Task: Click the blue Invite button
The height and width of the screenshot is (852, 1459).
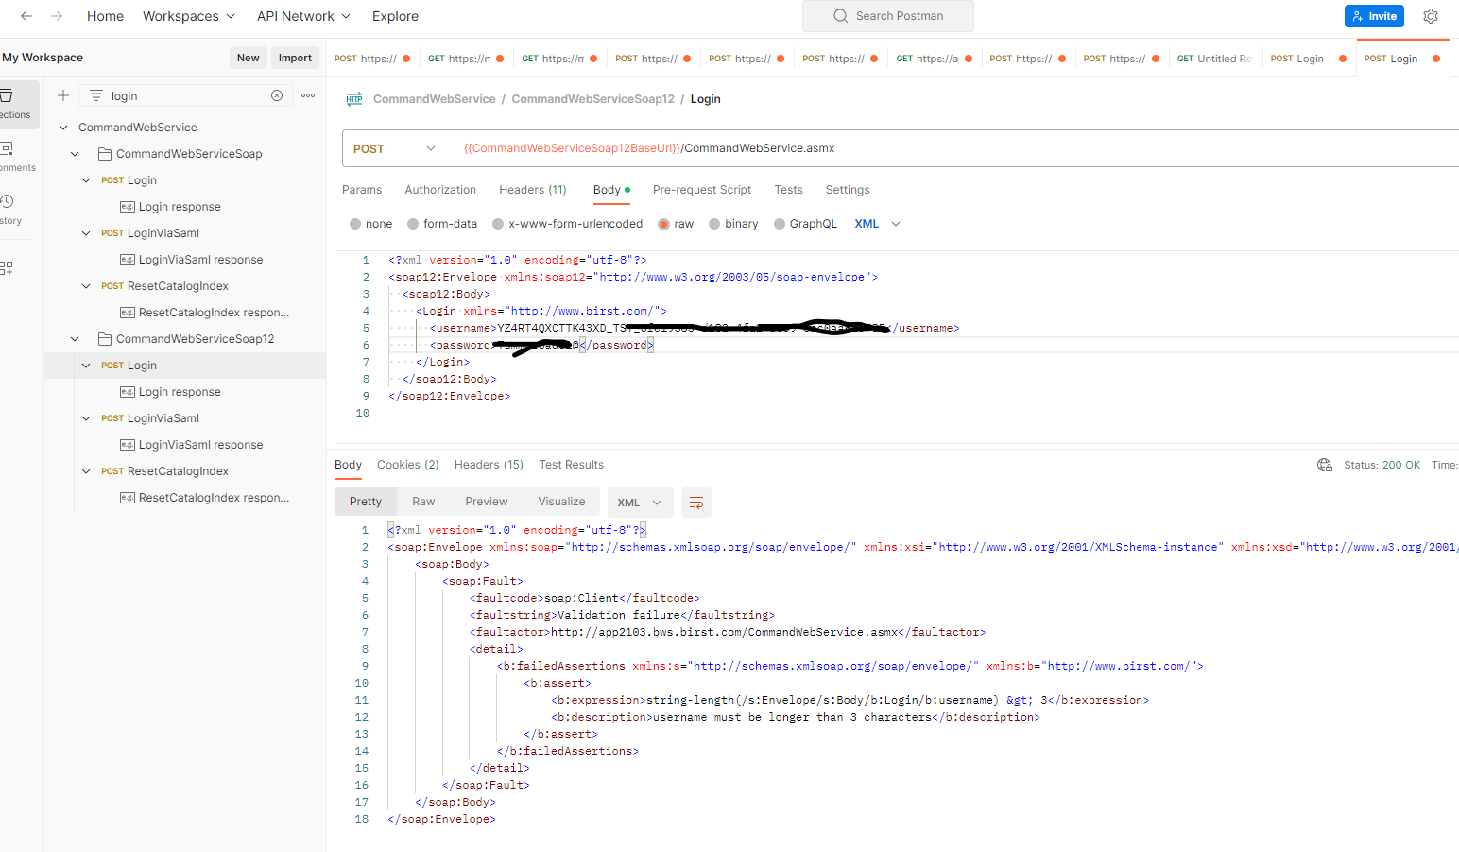Action: click(x=1374, y=16)
